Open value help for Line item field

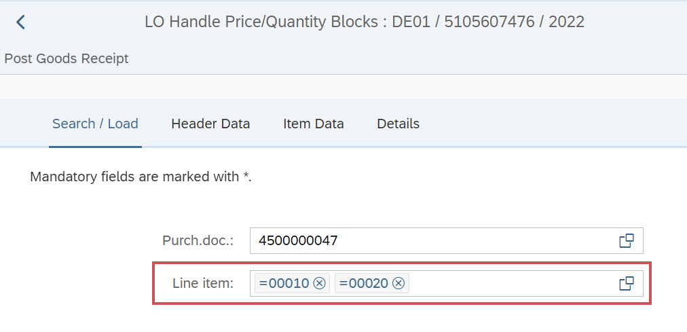[626, 284]
